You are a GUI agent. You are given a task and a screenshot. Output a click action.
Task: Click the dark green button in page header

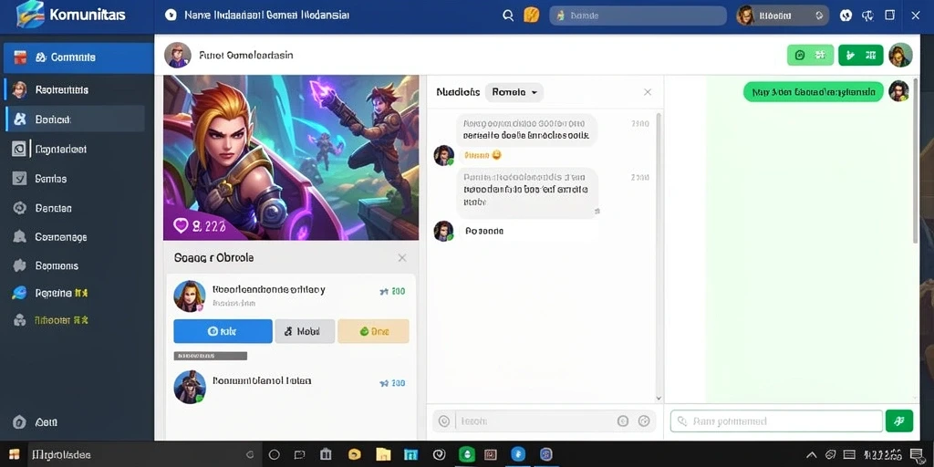point(861,56)
